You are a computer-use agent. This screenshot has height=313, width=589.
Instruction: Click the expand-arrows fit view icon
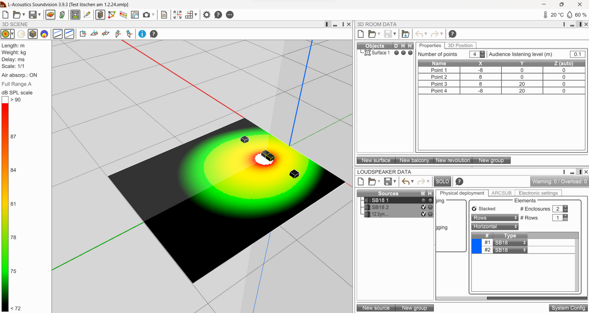178,15
